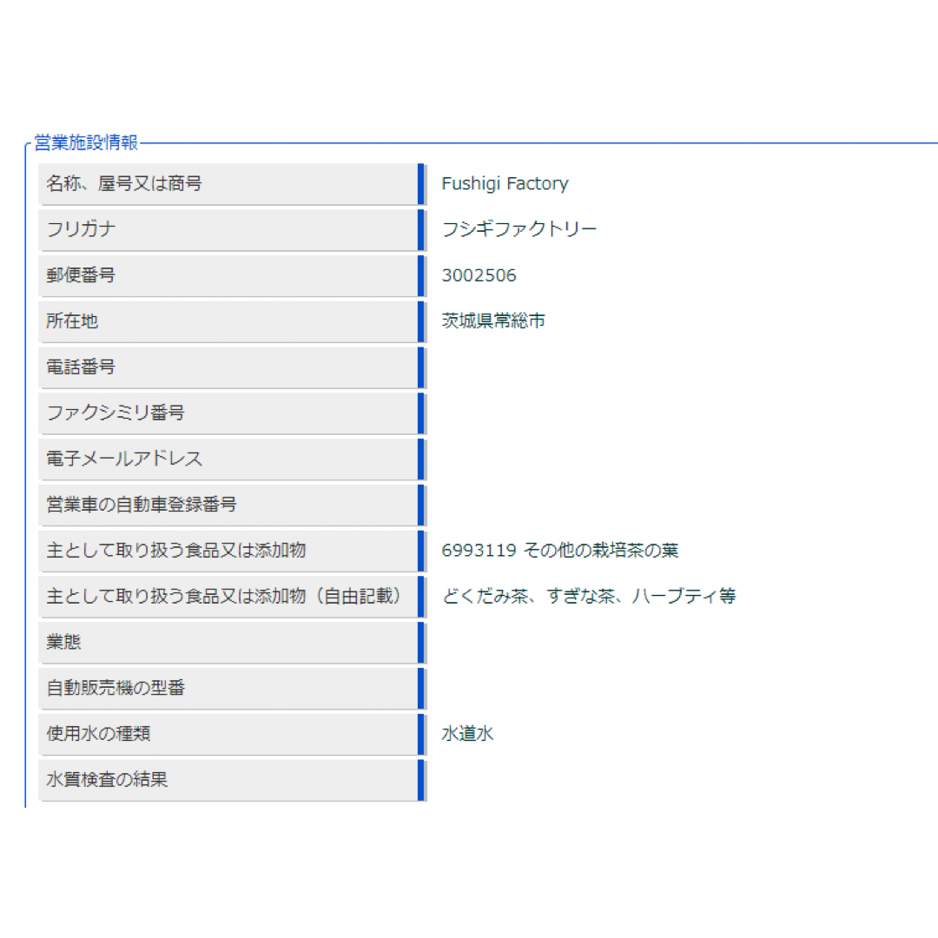Image resolution: width=938 pixels, height=938 pixels.
Task: Click the フシギファクトリー furigana value
Action: click(519, 229)
